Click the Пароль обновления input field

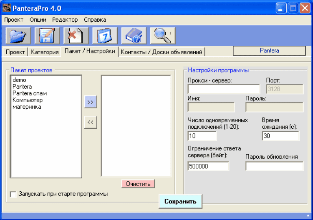pyautogui.click(x=275, y=166)
